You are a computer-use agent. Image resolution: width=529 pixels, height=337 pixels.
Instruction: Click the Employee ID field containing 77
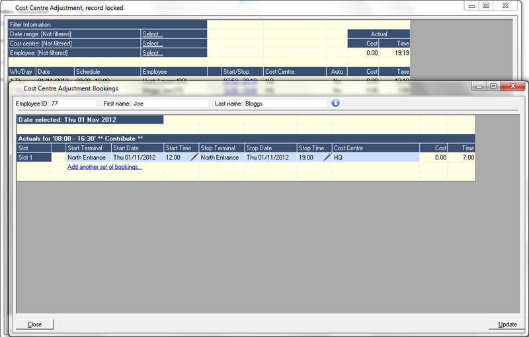pyautogui.click(x=73, y=104)
